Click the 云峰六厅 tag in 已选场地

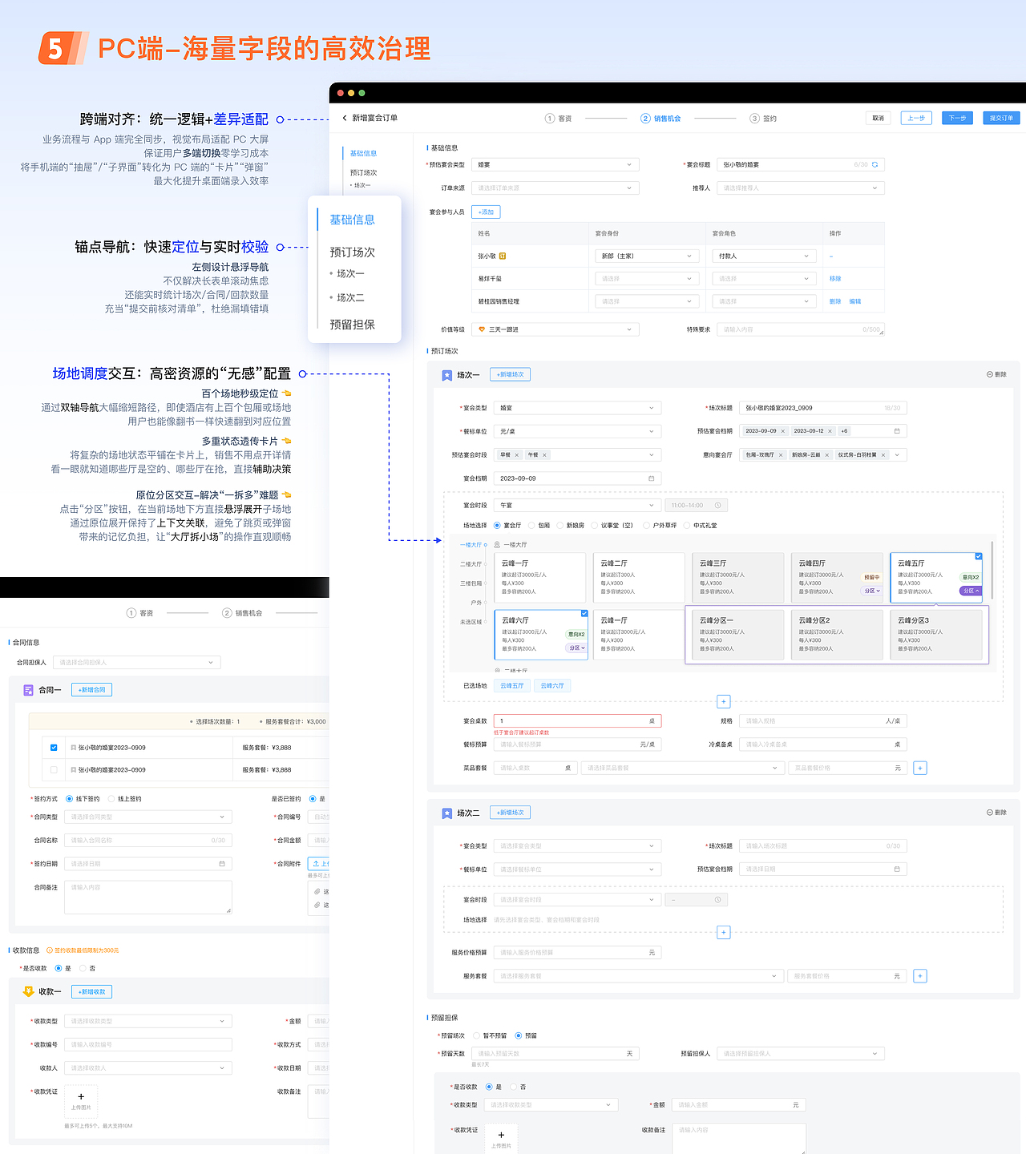(x=552, y=686)
